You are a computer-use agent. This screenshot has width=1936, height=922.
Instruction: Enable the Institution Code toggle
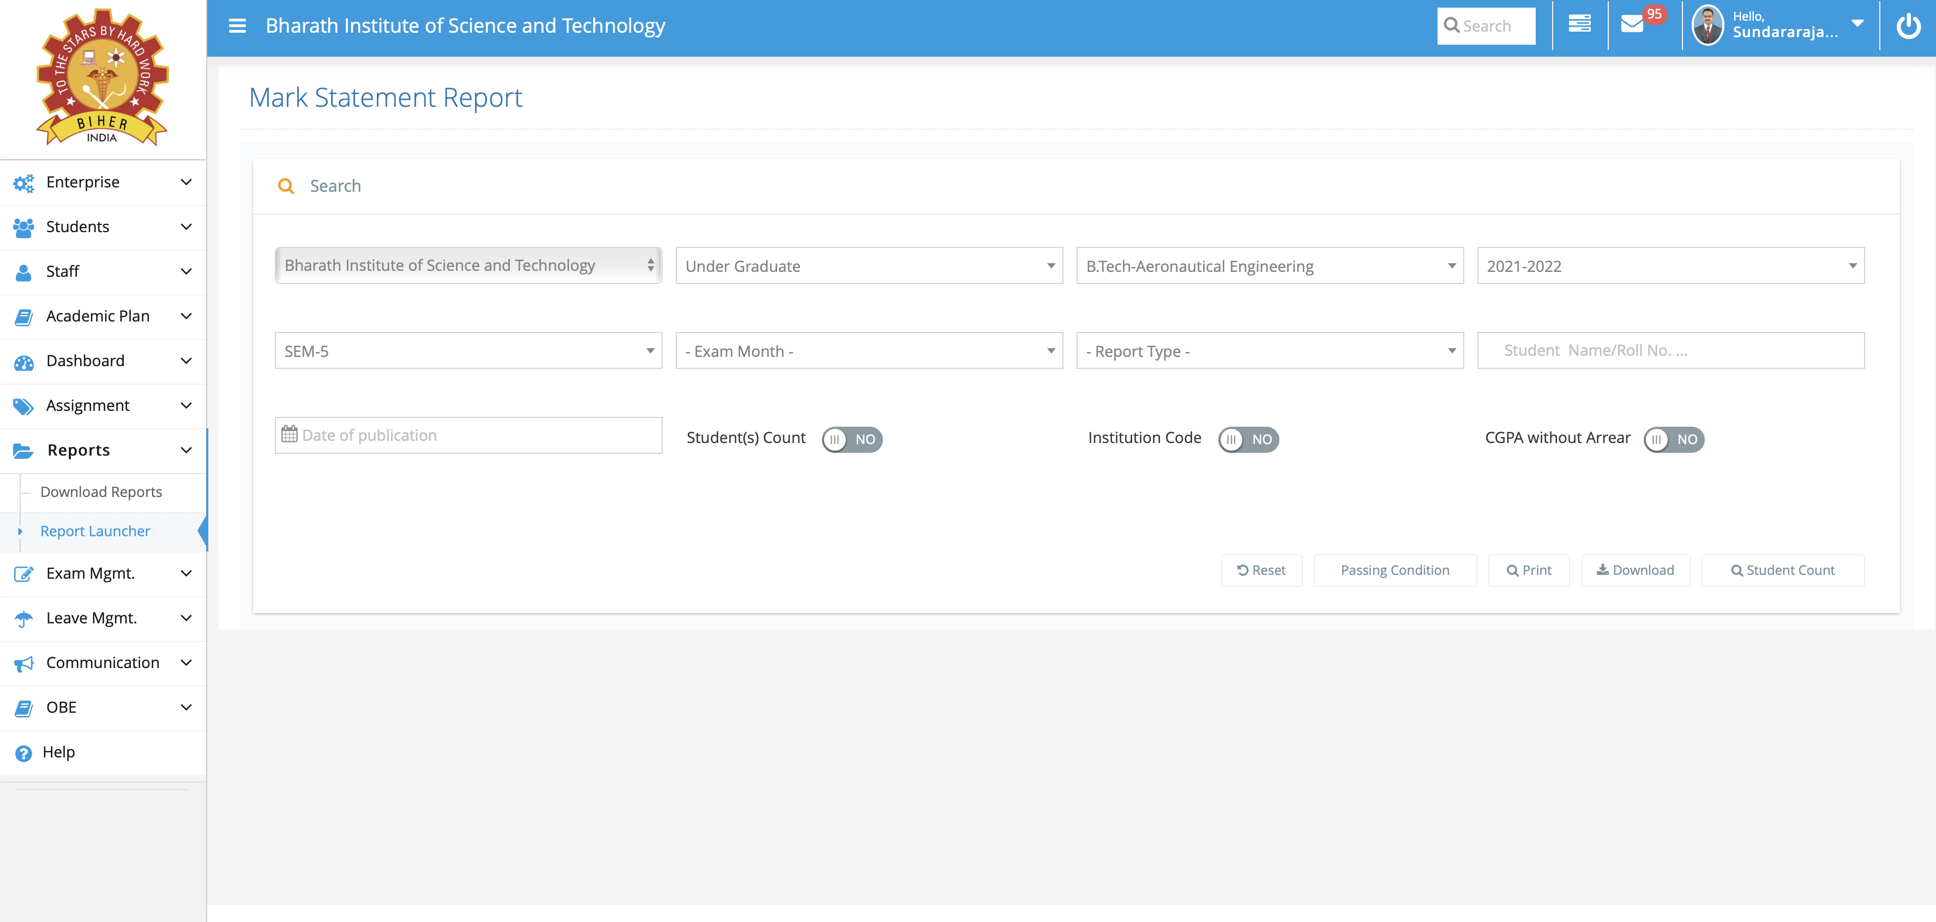(x=1248, y=439)
